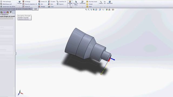This screenshot has height=97, width=173.
Task: Click Zoom to Area magnifier icon
Action: 89,10
